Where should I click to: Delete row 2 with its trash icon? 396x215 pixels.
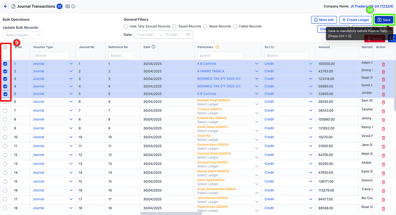pos(383,72)
